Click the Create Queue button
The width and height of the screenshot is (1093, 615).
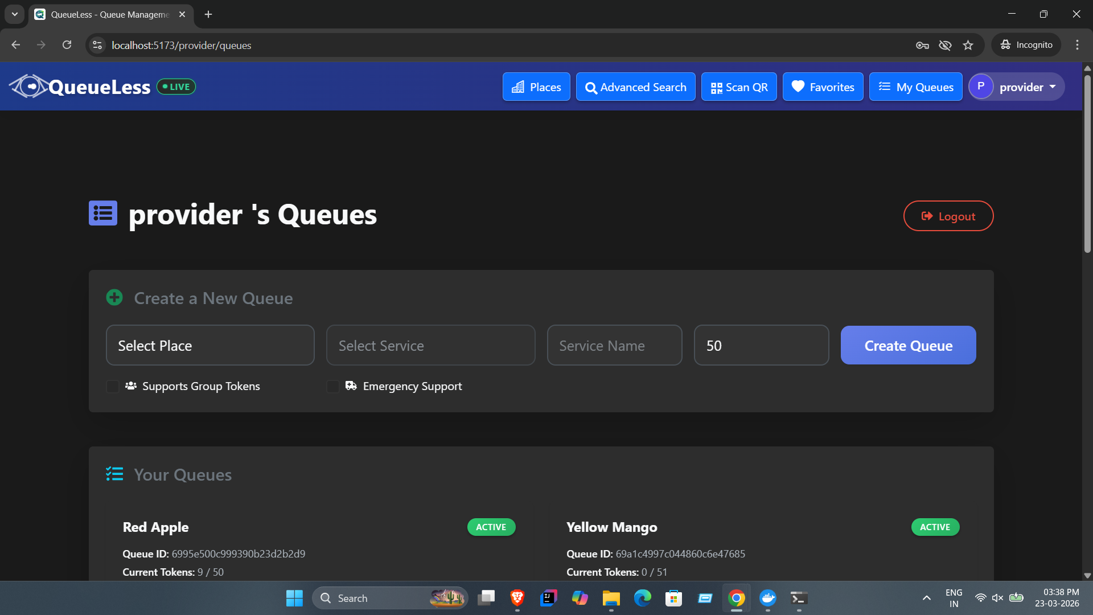tap(908, 345)
